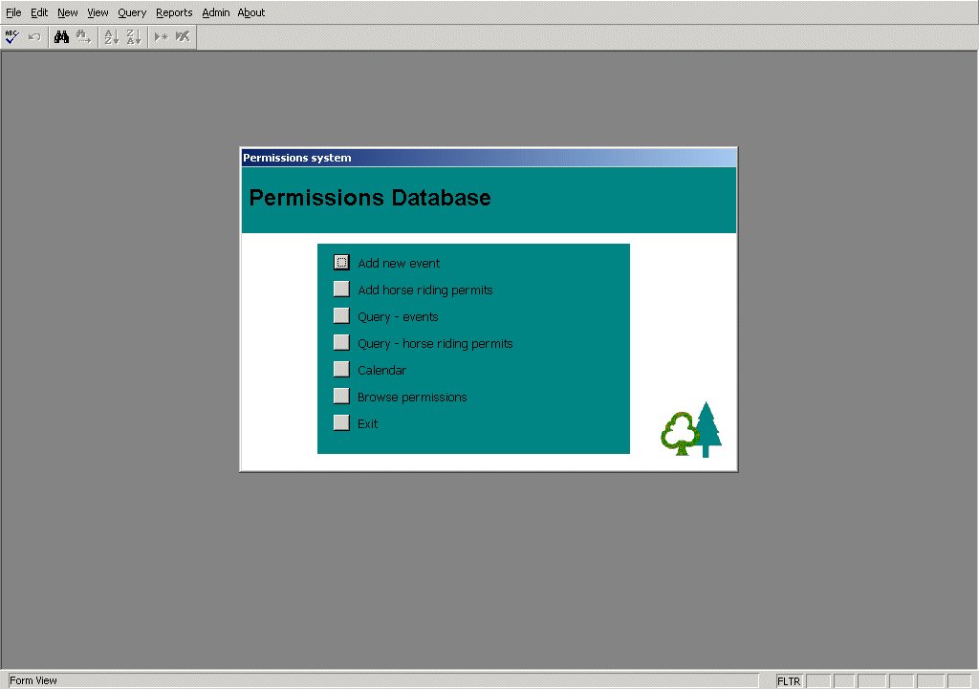
Task: Click the 'Query - horse riding permits' label
Action: pyautogui.click(x=435, y=344)
